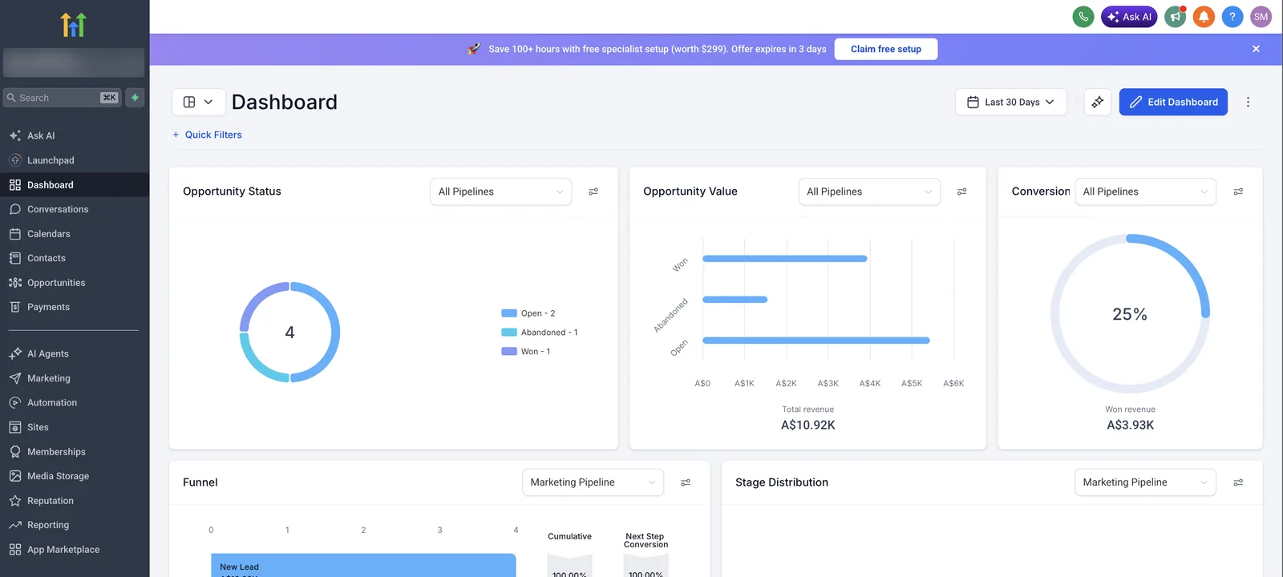Click the AI Agents sidebar icon
This screenshot has height=577, width=1283.
pos(15,353)
